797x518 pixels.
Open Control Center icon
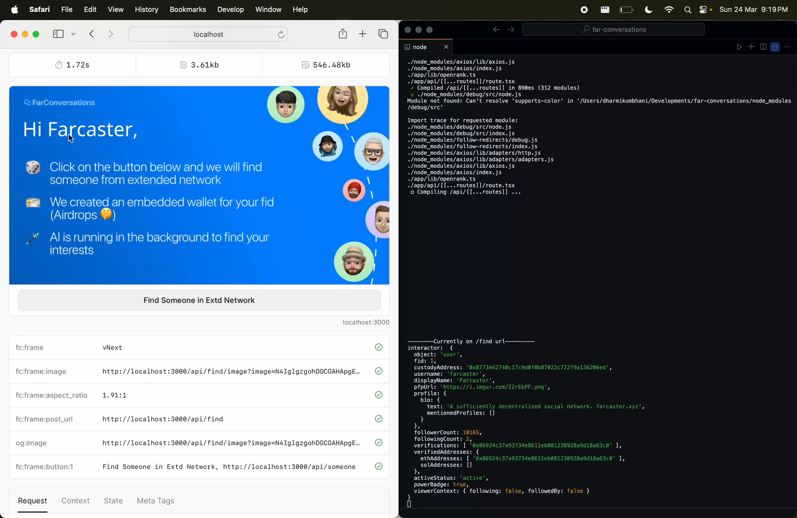point(704,10)
